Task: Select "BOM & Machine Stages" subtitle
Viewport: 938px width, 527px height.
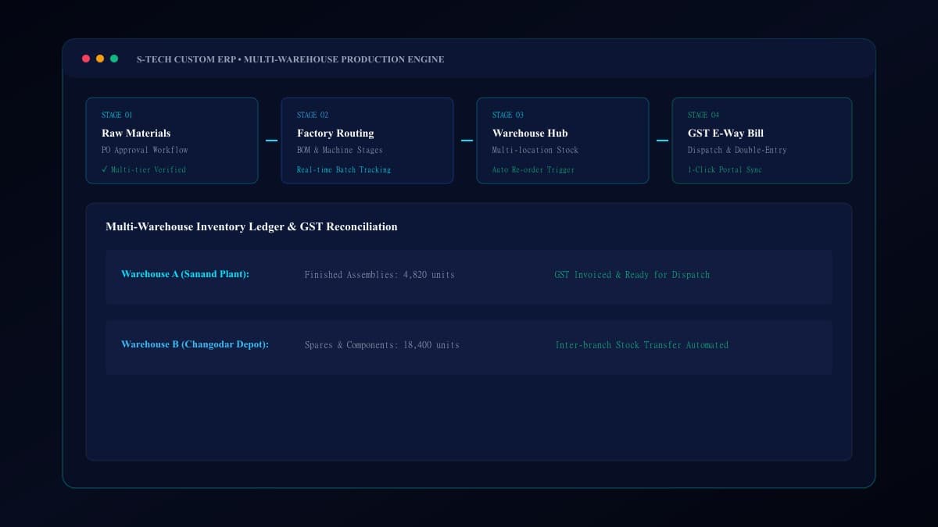Action: (x=340, y=150)
